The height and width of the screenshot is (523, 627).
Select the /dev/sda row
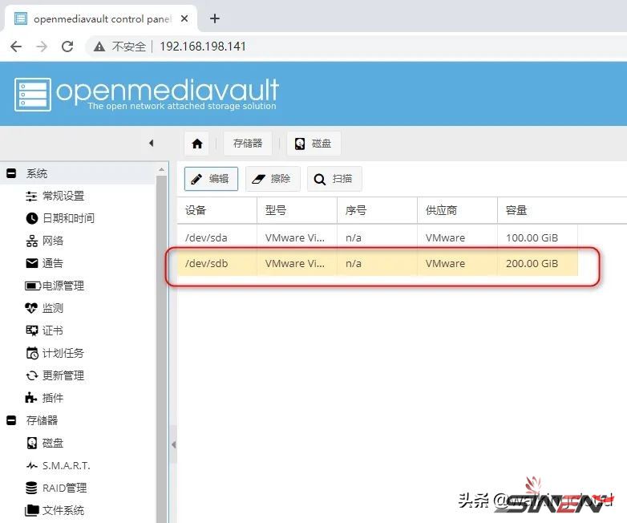click(378, 237)
